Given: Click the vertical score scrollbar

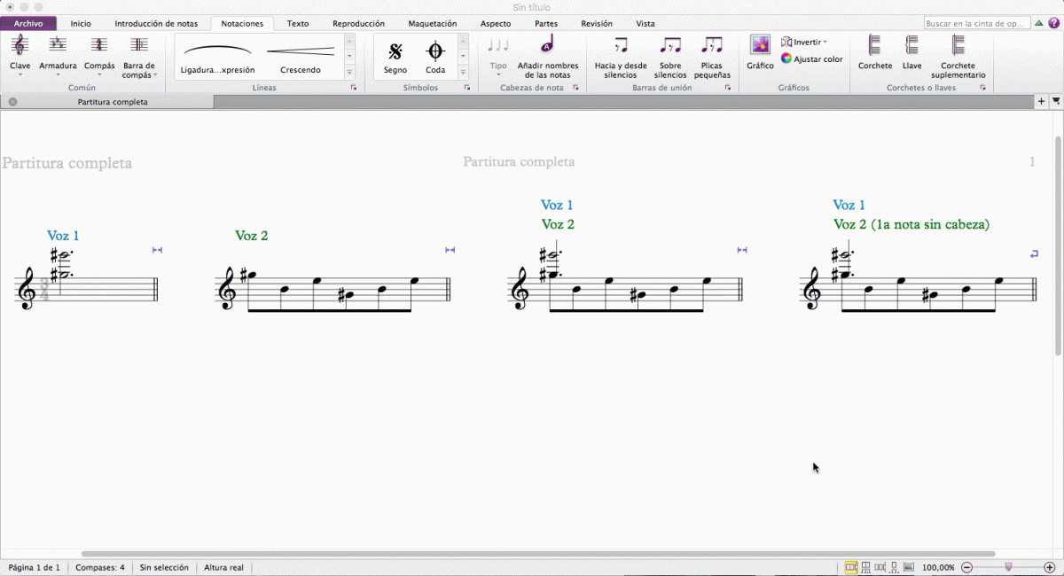Looking at the screenshot, I should (1058, 245).
